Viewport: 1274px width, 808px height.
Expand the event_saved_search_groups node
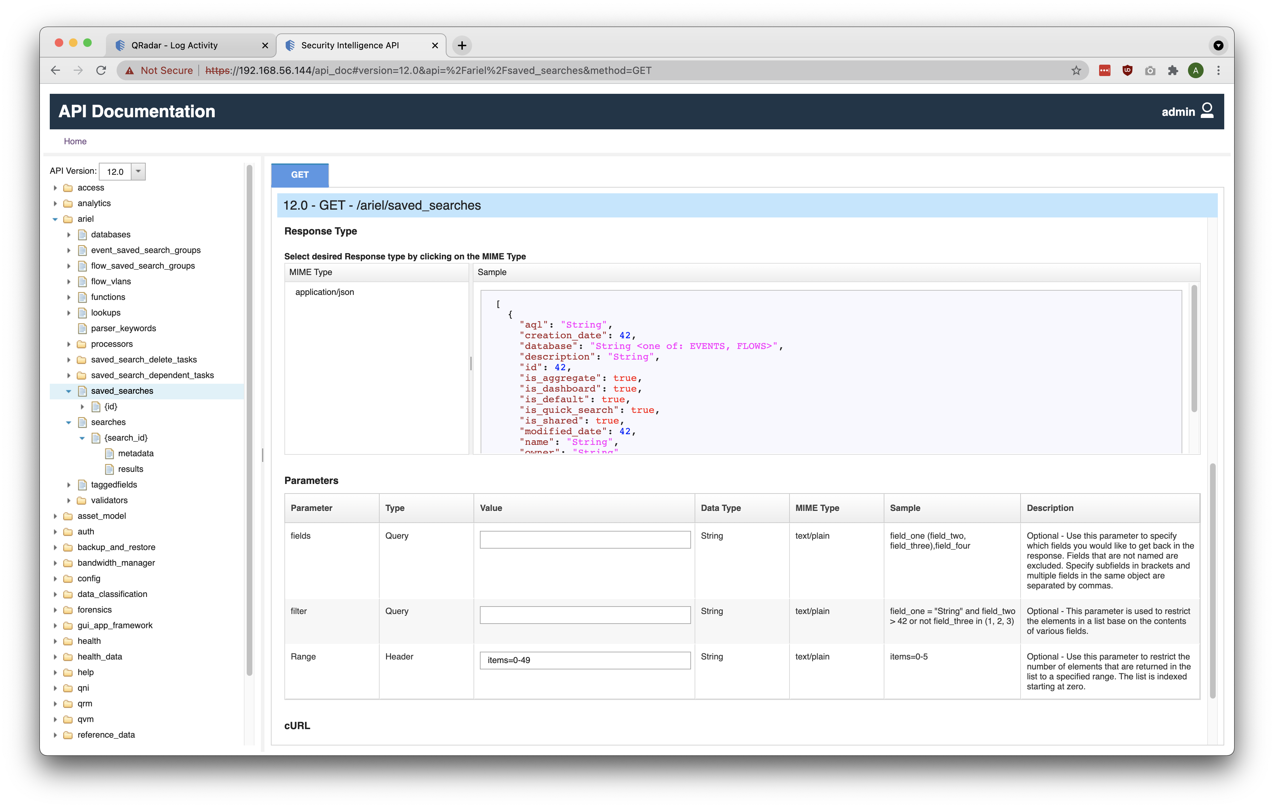point(69,250)
